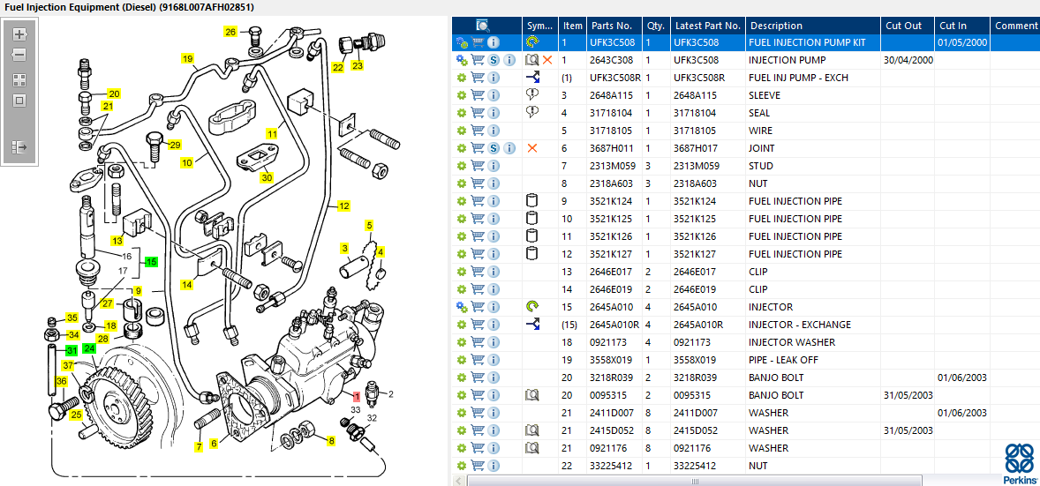This screenshot has height=486, width=1040.
Task: Add NUT 33225412 to cart
Action: pos(478,466)
